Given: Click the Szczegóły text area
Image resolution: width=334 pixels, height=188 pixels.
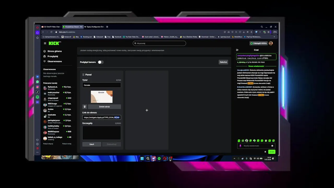Looking at the screenshot, I should pos(102,133).
